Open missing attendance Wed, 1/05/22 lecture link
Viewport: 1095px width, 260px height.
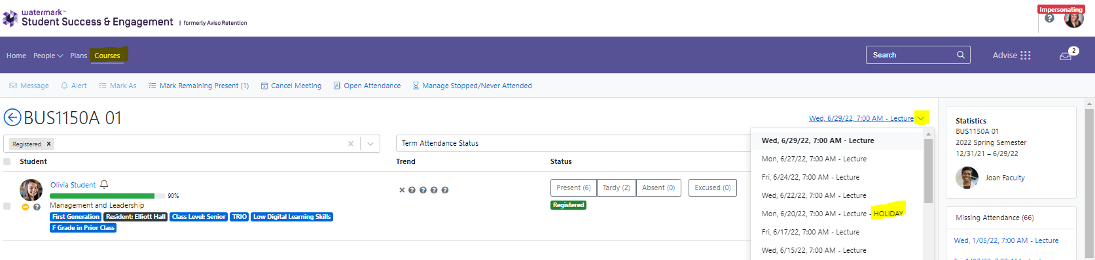(x=1006, y=240)
